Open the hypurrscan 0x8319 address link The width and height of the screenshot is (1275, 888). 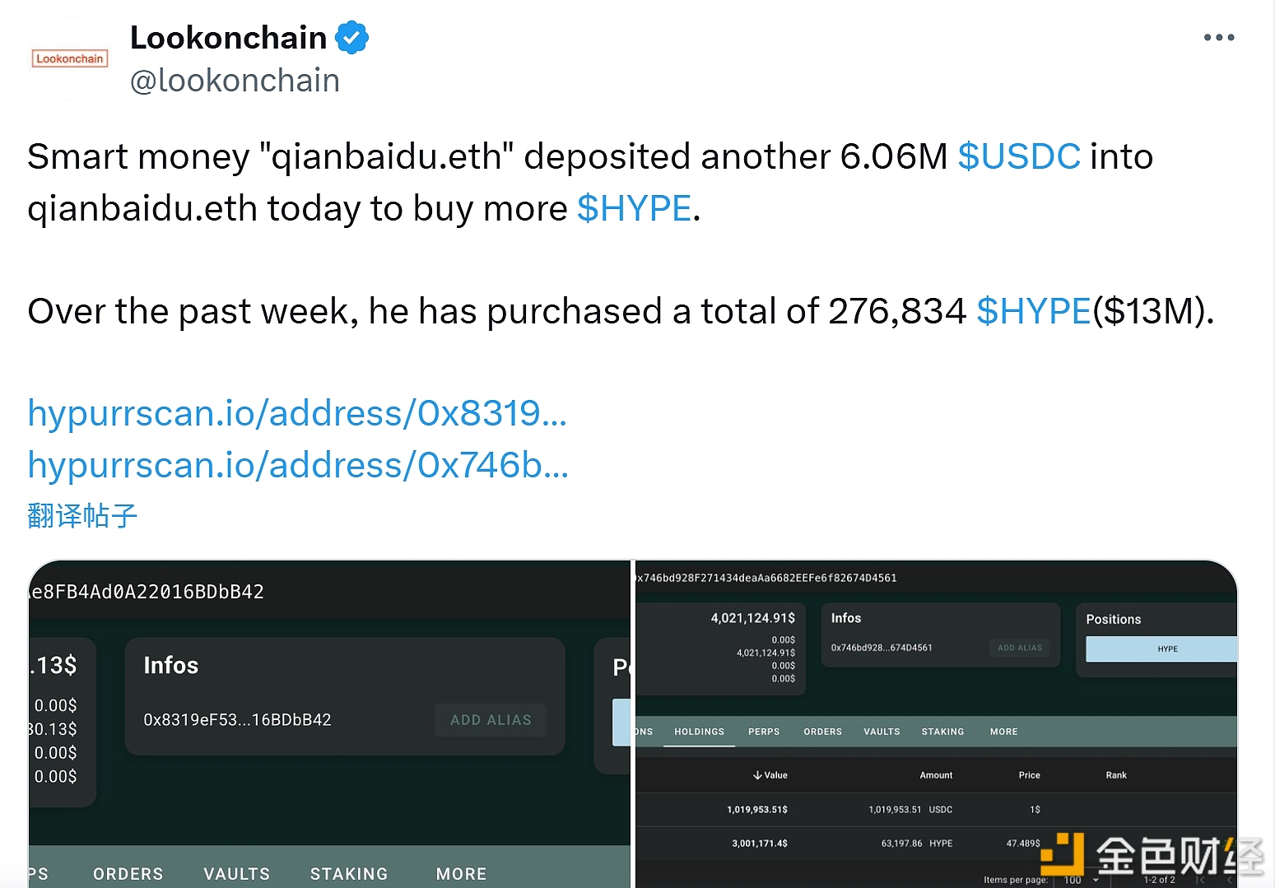point(297,413)
